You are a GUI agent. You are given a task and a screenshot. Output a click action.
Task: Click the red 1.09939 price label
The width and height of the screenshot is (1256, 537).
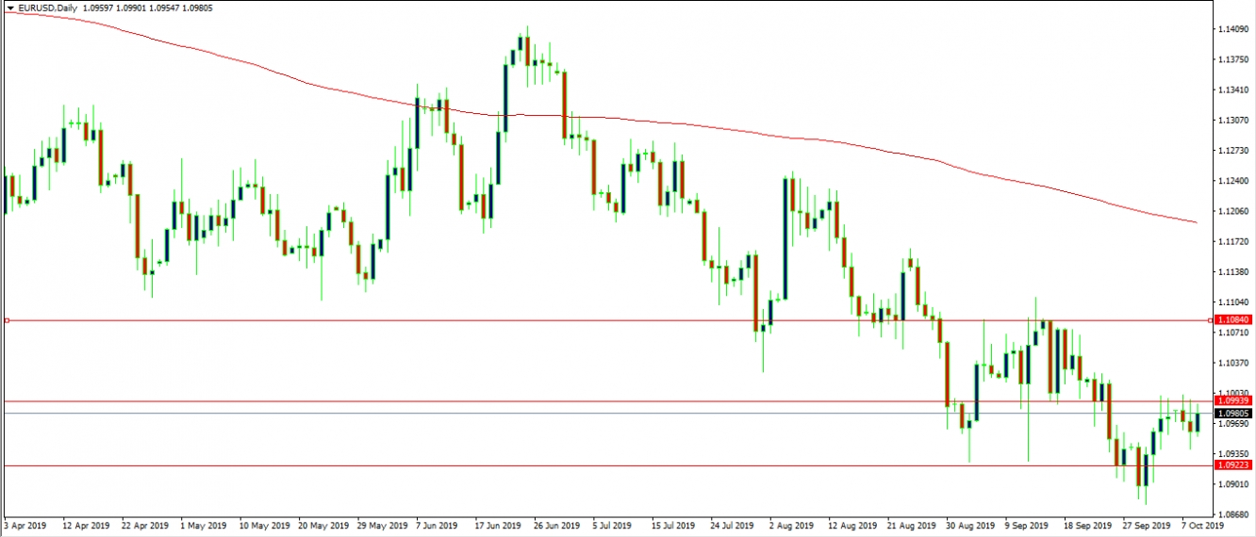point(1232,401)
